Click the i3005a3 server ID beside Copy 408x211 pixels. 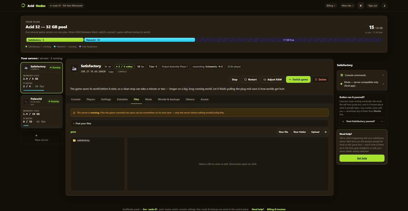tap(122, 72)
